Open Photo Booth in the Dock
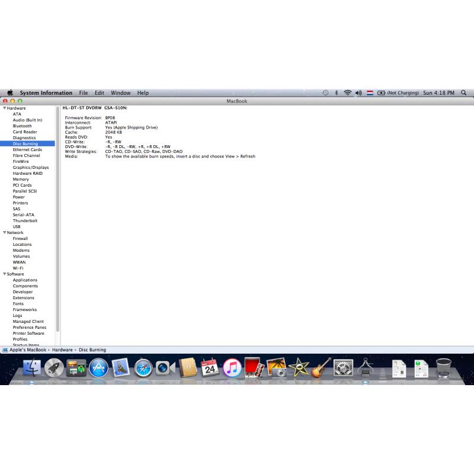This screenshot has width=474, height=474. click(x=254, y=367)
